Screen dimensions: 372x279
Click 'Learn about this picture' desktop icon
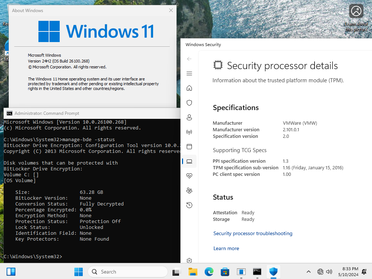pos(356,18)
